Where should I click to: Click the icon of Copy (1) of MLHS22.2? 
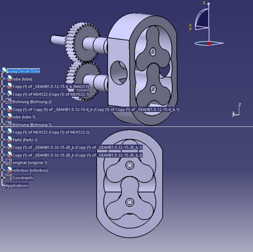[9, 132]
